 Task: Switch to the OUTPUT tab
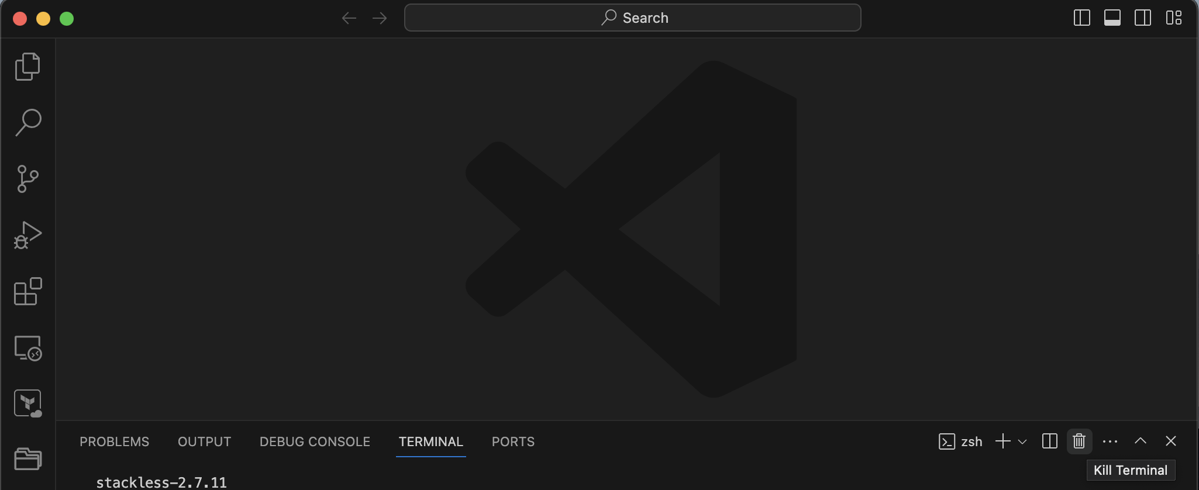[204, 441]
